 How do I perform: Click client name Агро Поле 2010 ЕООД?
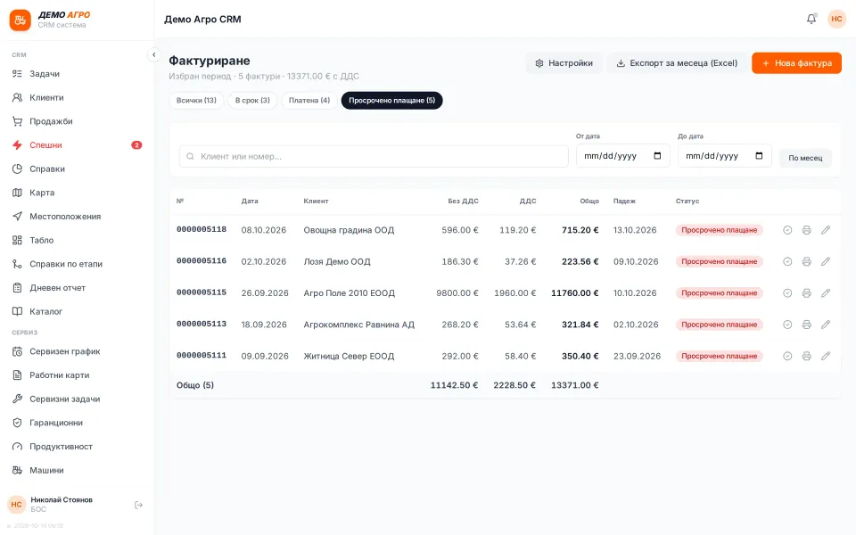[349, 293]
